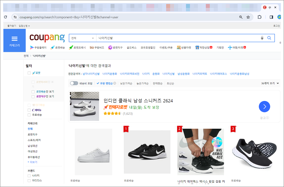Screen dimensions: 284x187
Task: Reload the page with the refresh icon
Action: 5,17
